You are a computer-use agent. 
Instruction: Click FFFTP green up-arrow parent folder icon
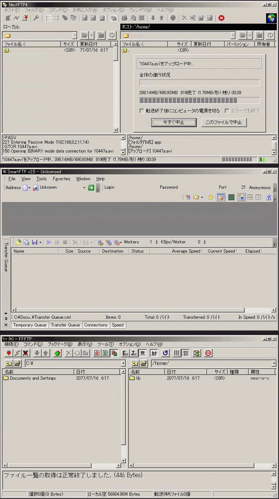(57, 353)
